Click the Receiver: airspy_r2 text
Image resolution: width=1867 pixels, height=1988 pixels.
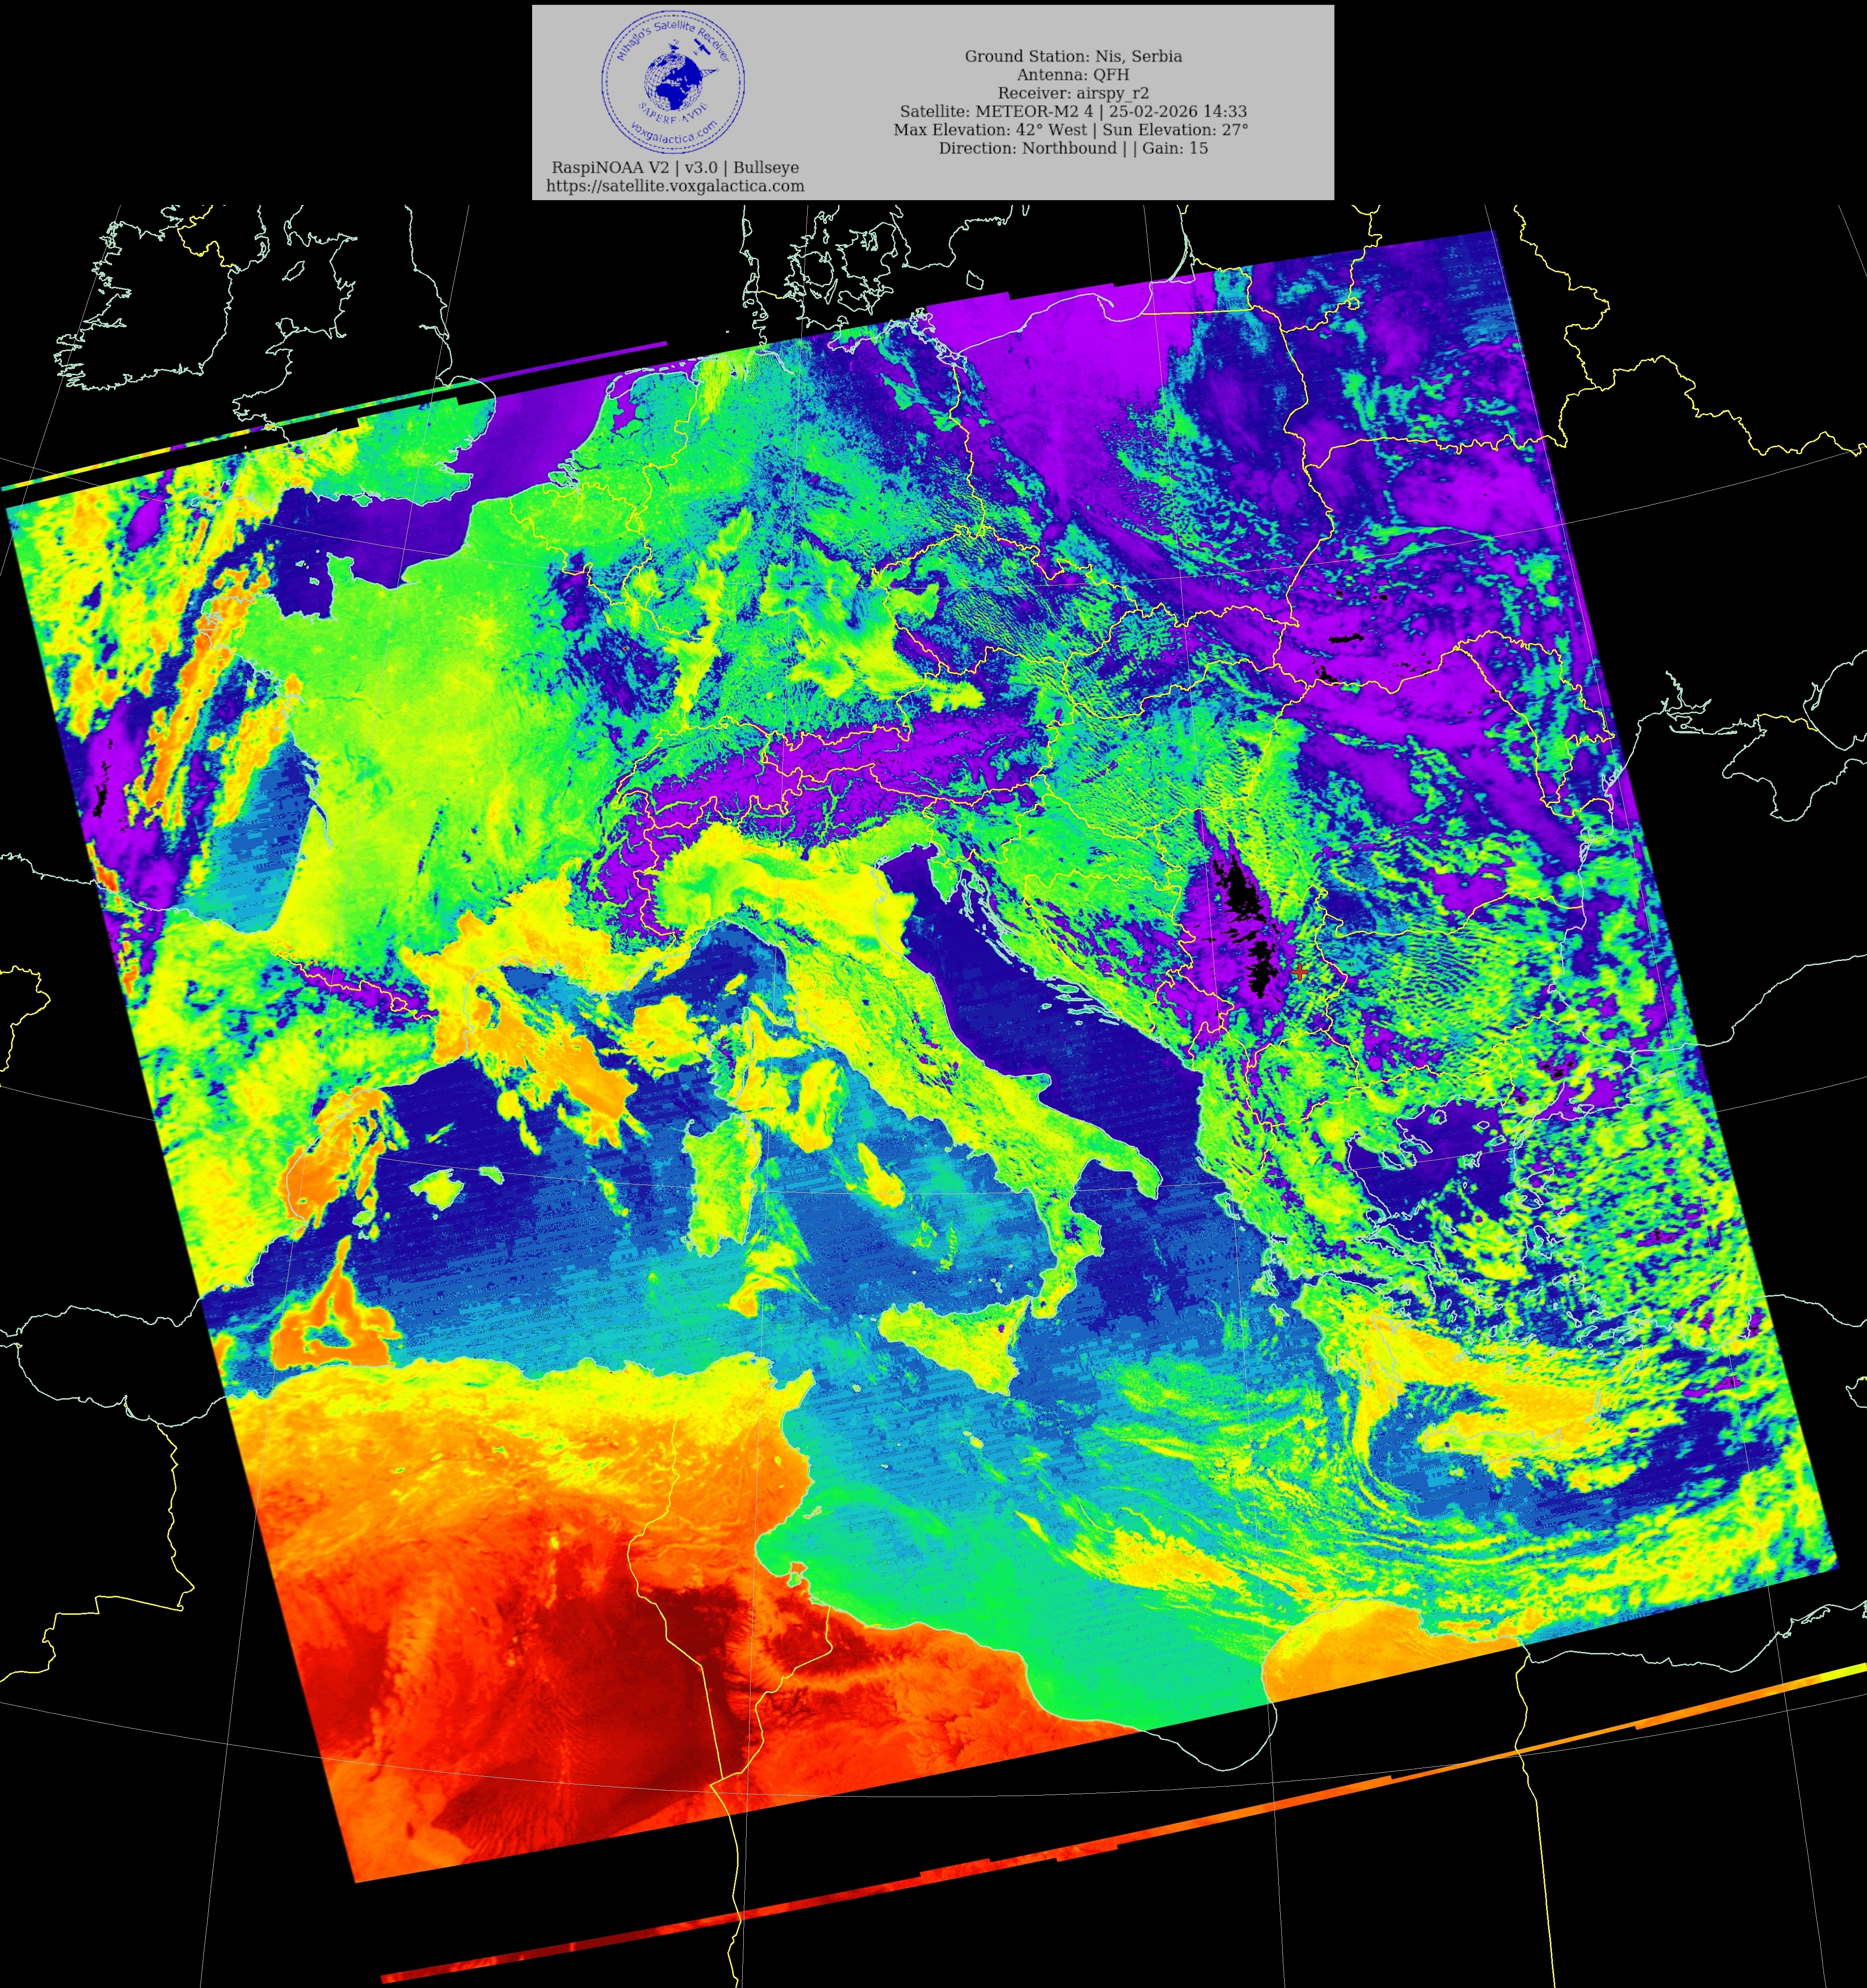click(1072, 93)
